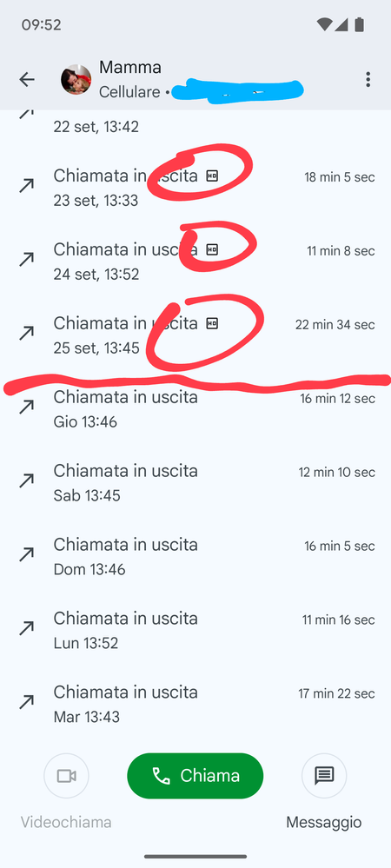This screenshot has width=391, height=868.
Task: Tap the HD badge on 25 set call
Action: [x=212, y=323]
